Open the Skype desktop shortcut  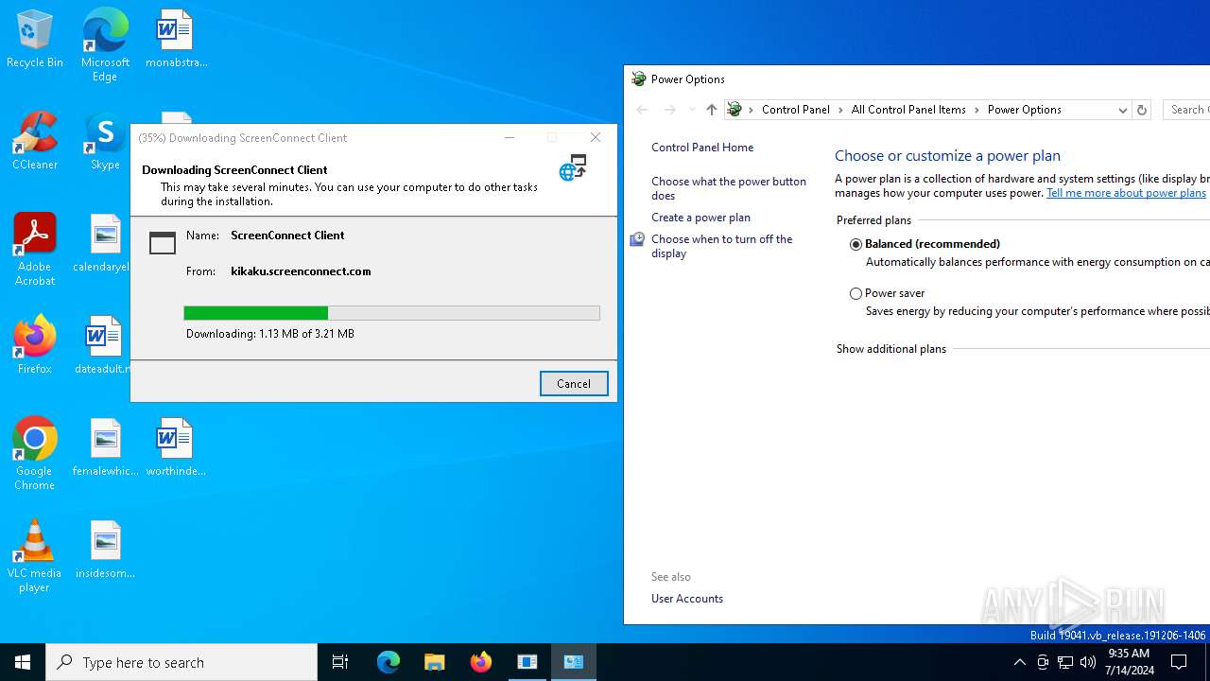[105, 141]
